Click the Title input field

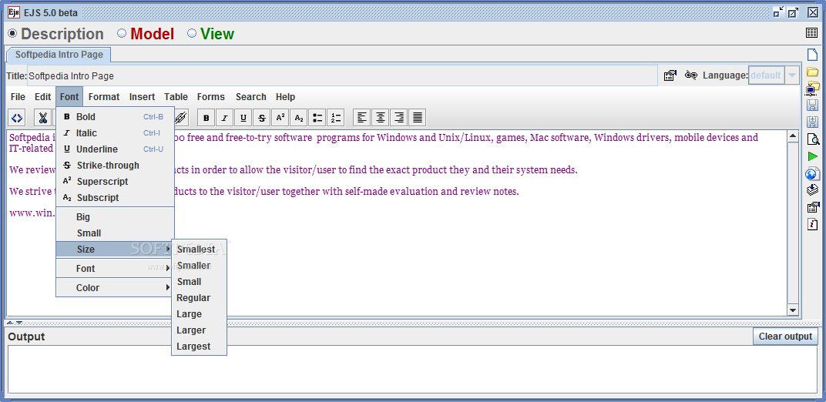click(342, 75)
